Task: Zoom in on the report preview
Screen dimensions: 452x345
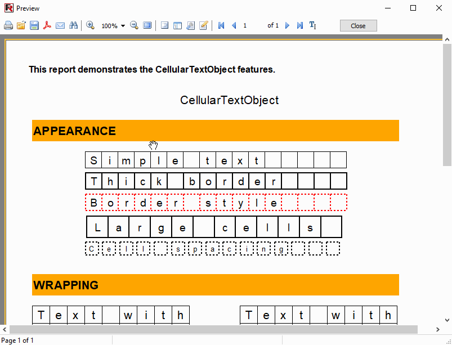Action: point(90,26)
